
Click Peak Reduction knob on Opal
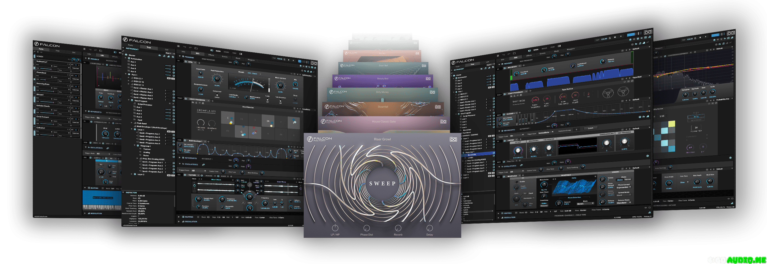217,79
